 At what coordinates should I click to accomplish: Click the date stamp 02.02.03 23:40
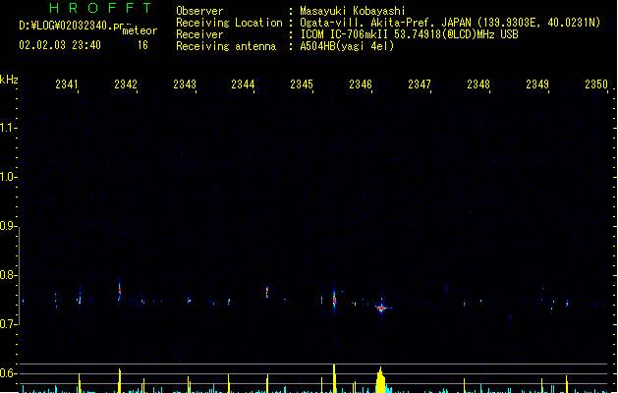pos(60,45)
